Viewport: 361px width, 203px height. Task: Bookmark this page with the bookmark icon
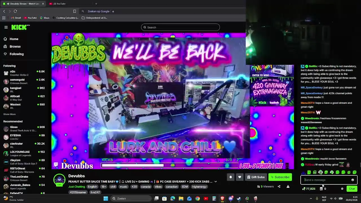tap(74, 11)
